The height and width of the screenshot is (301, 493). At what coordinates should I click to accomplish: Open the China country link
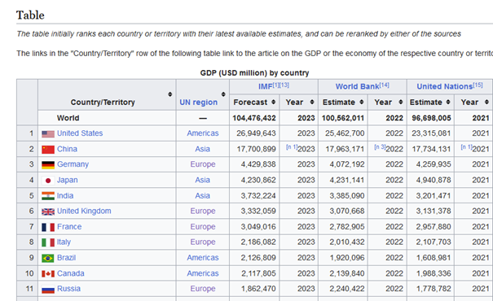pyautogui.click(x=67, y=149)
